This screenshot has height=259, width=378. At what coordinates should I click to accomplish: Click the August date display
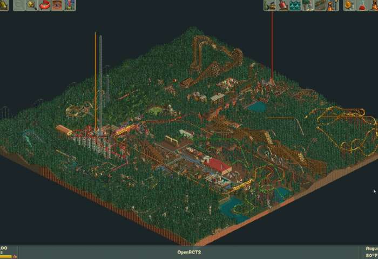point(372,248)
